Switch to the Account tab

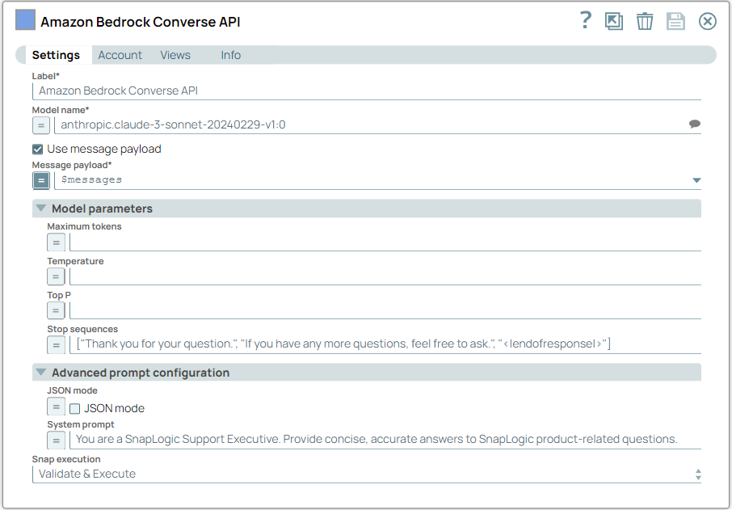[x=120, y=54]
